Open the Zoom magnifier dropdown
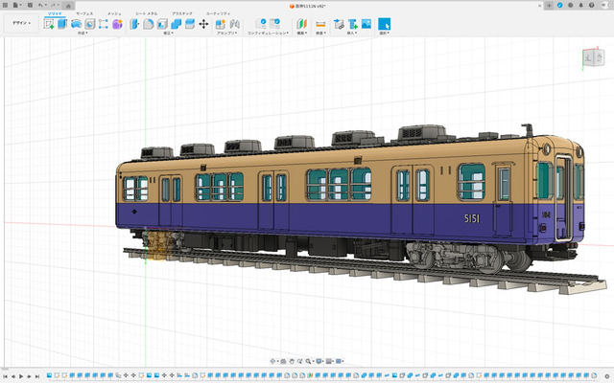This screenshot has height=383, width=614. [309, 362]
